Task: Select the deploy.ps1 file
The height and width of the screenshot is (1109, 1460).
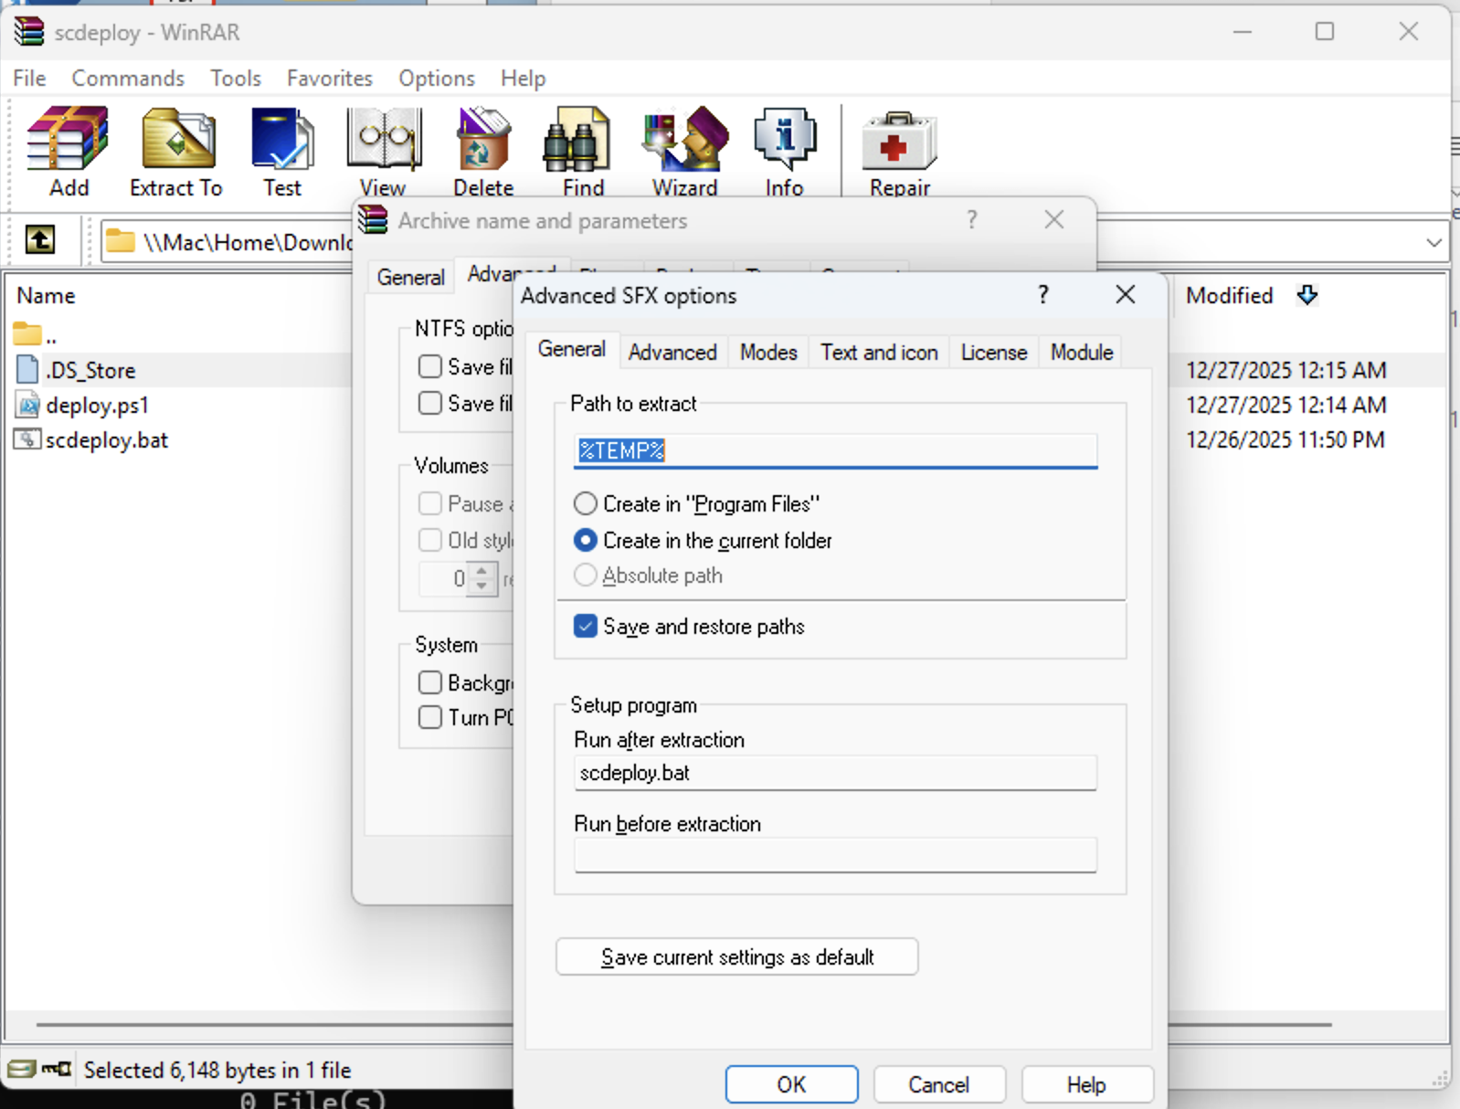Action: click(97, 405)
